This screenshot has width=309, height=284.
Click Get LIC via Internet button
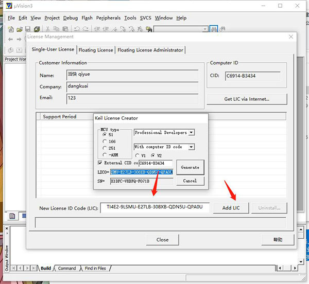pyautogui.click(x=247, y=99)
